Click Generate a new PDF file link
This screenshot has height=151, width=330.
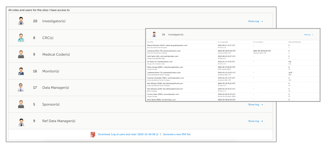pos(177,134)
